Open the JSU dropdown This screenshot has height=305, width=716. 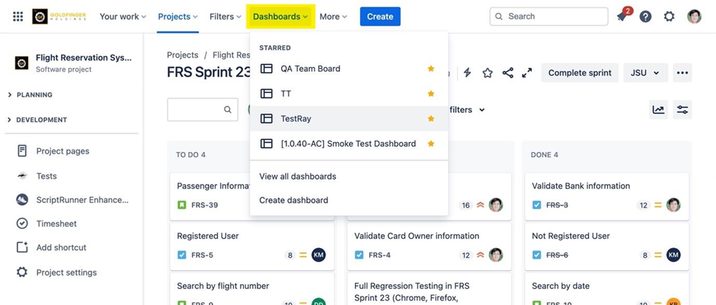point(644,73)
